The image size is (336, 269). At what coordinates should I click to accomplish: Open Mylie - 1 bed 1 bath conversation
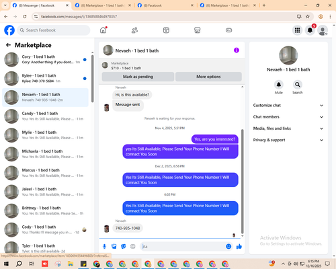[x=46, y=135]
